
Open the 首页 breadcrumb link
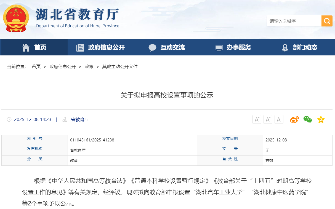click(36, 66)
